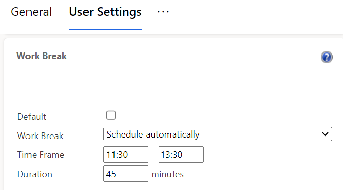The image size is (343, 190).
Task: Click empty space above the Default row
Action: [x=175, y=88]
